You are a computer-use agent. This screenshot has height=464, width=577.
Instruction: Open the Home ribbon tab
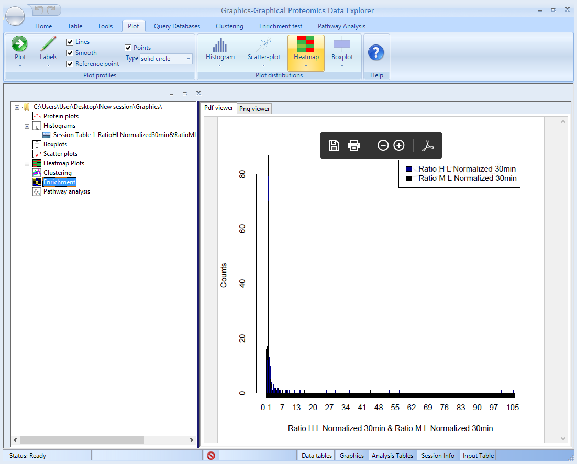pos(43,26)
